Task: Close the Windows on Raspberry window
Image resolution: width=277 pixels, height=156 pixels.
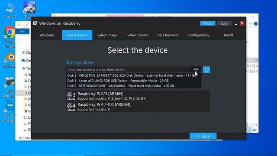Action: click(x=242, y=23)
